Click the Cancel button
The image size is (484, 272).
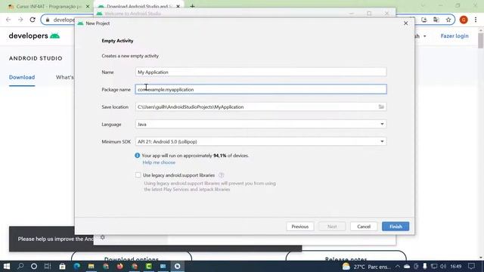(364, 227)
